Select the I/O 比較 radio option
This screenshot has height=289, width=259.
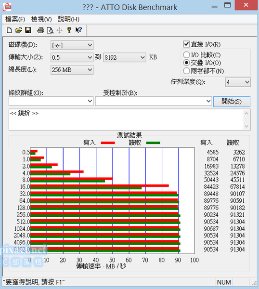(x=186, y=55)
